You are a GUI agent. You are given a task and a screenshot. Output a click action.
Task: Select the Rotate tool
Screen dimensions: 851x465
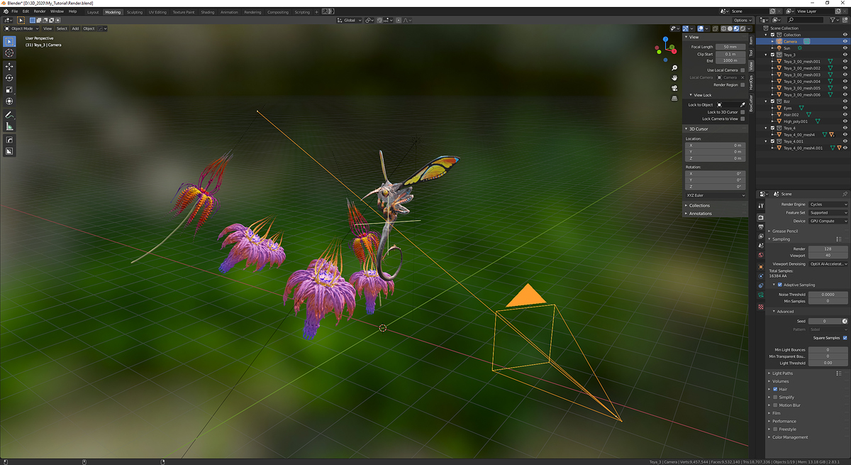[x=9, y=77]
